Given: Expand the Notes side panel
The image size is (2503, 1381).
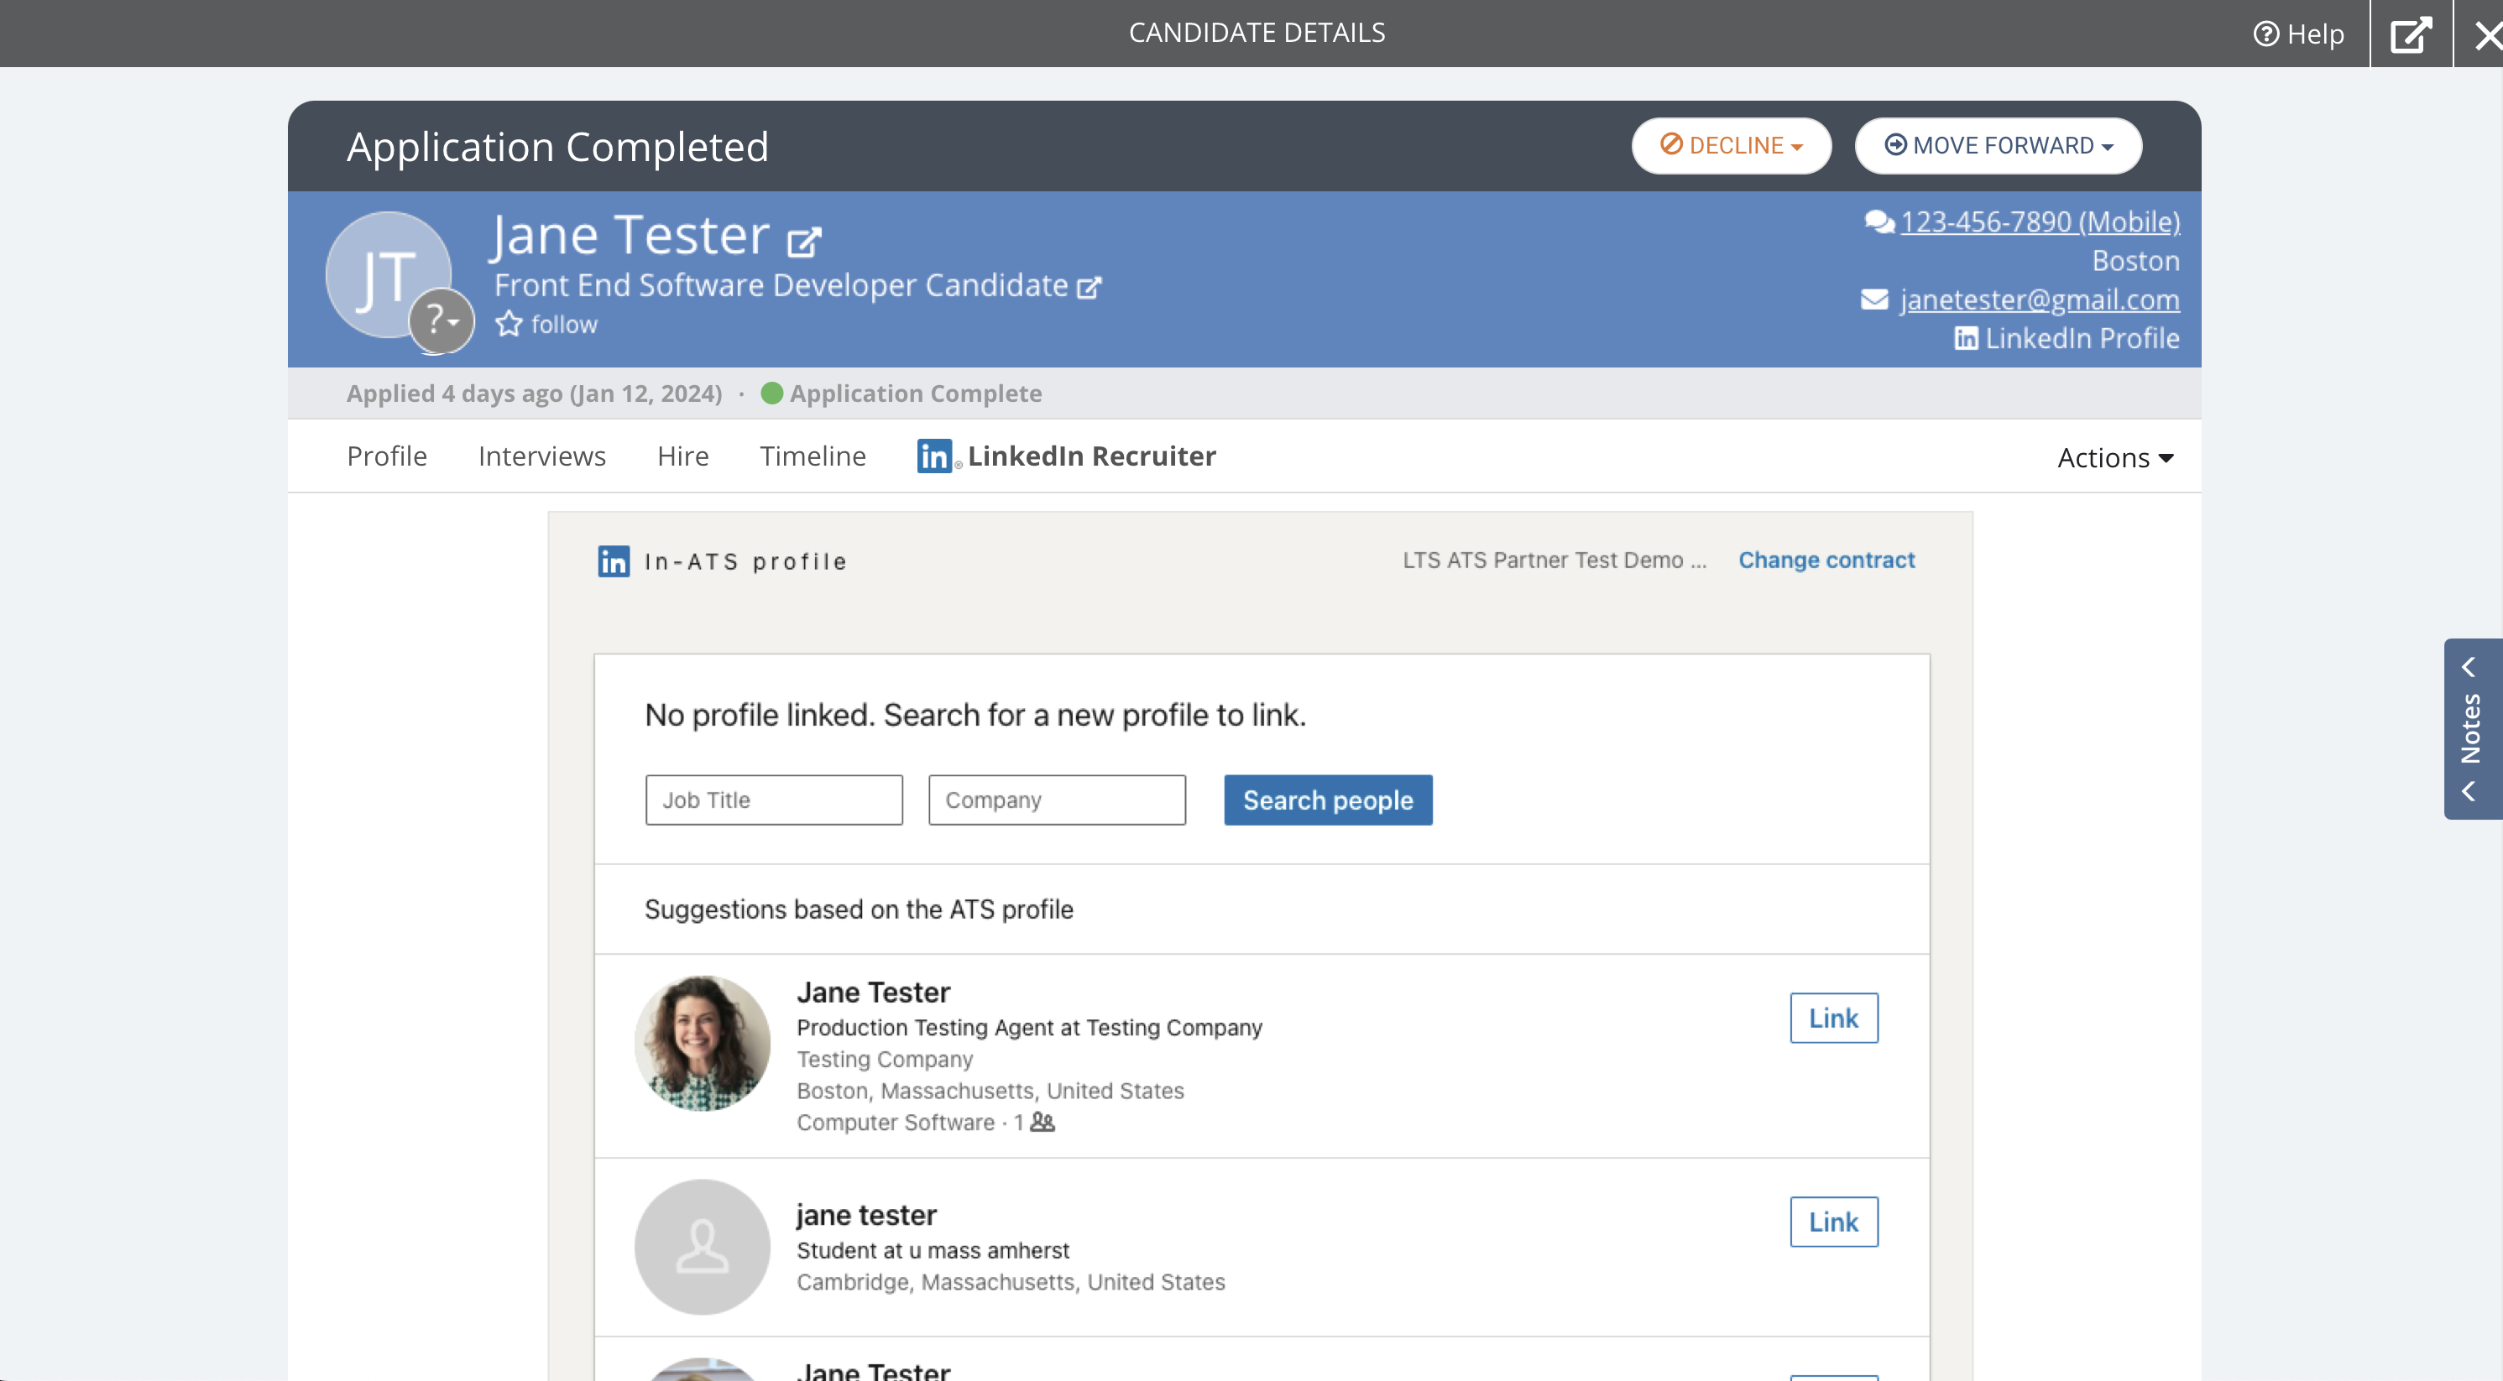Looking at the screenshot, I should (x=2473, y=728).
